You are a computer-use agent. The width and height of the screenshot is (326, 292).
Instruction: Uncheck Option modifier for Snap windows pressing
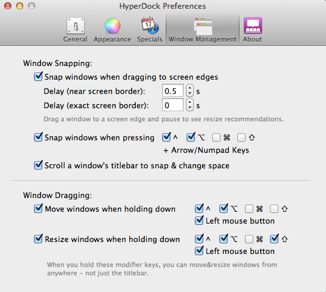(191, 137)
